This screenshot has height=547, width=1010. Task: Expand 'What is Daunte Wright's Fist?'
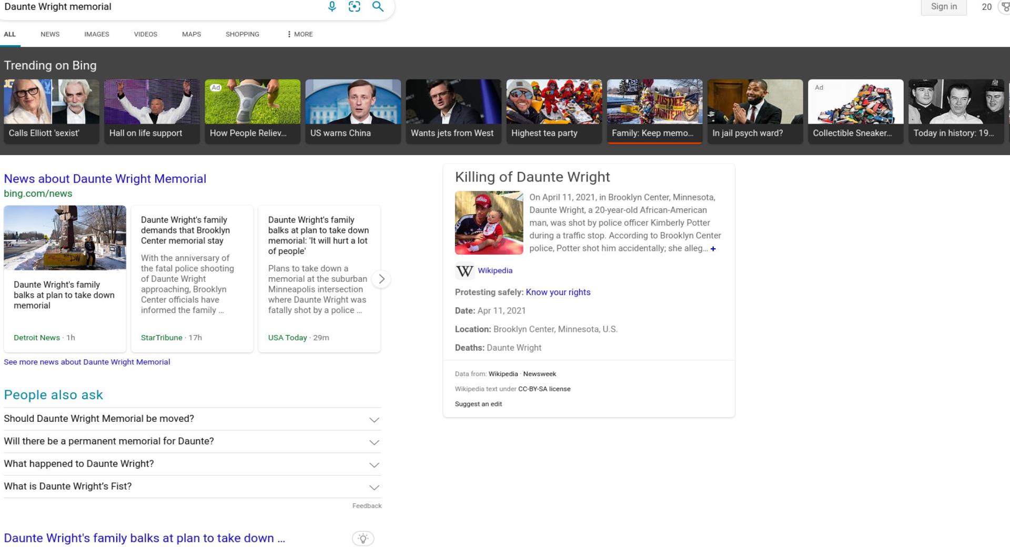pos(192,487)
